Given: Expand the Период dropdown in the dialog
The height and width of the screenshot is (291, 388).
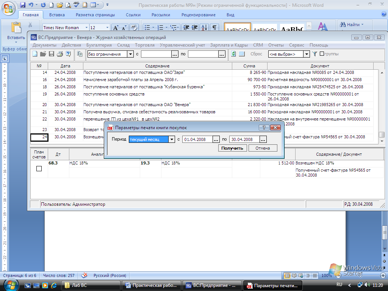Looking at the screenshot, I should 172,139.
